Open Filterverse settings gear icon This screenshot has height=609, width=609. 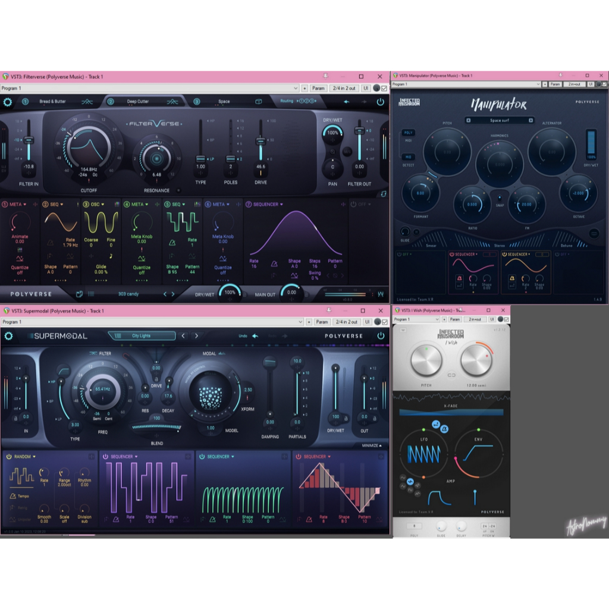pyautogui.click(x=7, y=102)
